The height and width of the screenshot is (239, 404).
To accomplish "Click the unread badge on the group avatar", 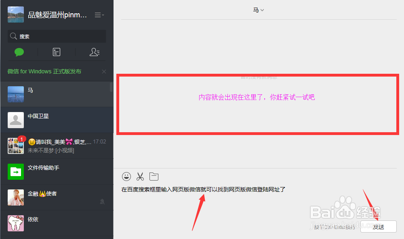I will pyautogui.click(x=22, y=139).
